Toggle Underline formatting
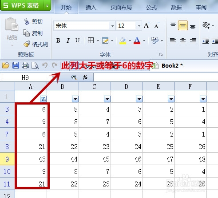218x198 pixels. pos(78,40)
